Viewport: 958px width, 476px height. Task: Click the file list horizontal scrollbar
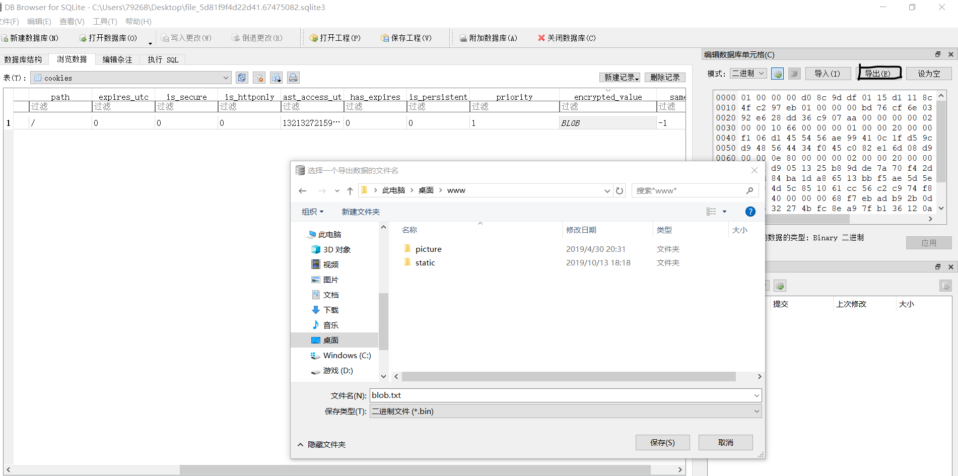[x=569, y=377]
